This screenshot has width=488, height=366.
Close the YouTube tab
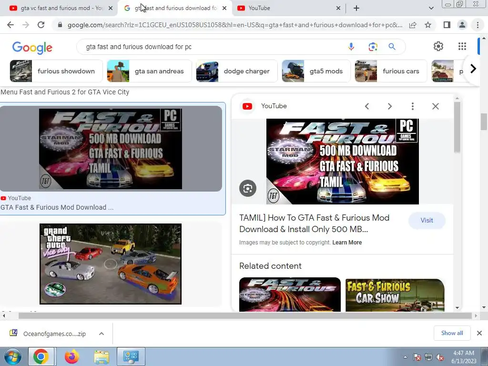click(338, 8)
